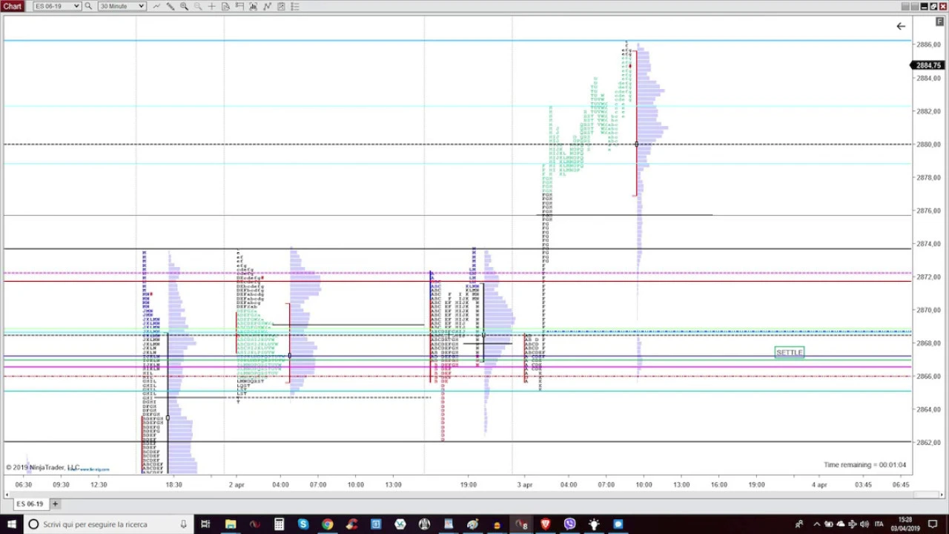The width and height of the screenshot is (949, 534).
Task: Click the back arrow in chart corner
Action: click(x=901, y=26)
